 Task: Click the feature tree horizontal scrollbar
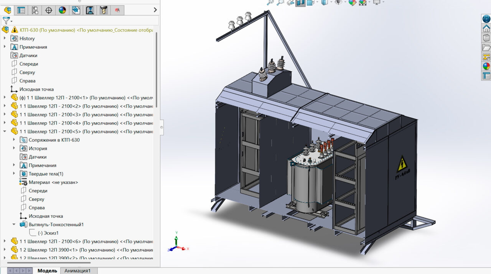point(50,263)
